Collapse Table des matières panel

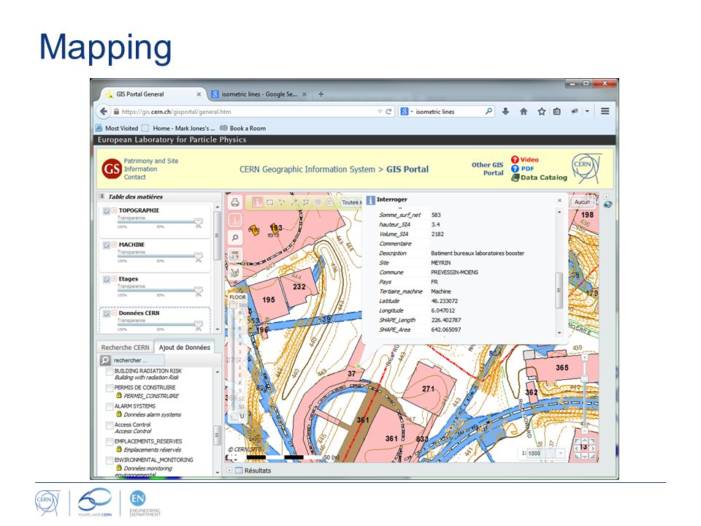tap(101, 197)
